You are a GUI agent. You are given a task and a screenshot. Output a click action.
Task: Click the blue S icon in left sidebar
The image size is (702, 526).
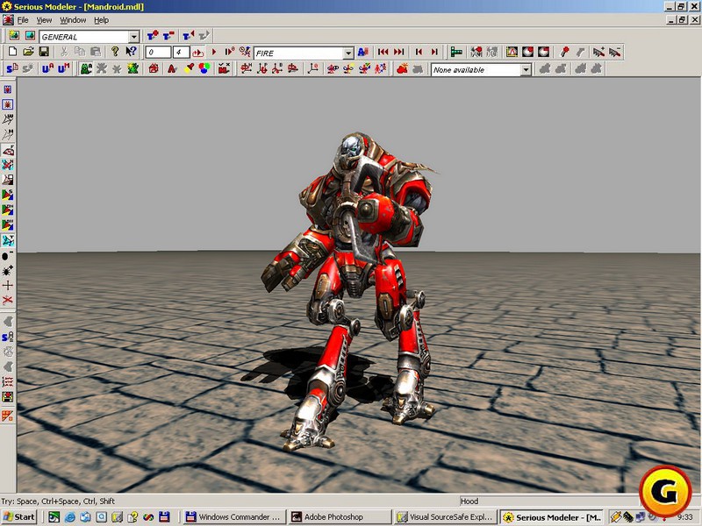coord(8,337)
